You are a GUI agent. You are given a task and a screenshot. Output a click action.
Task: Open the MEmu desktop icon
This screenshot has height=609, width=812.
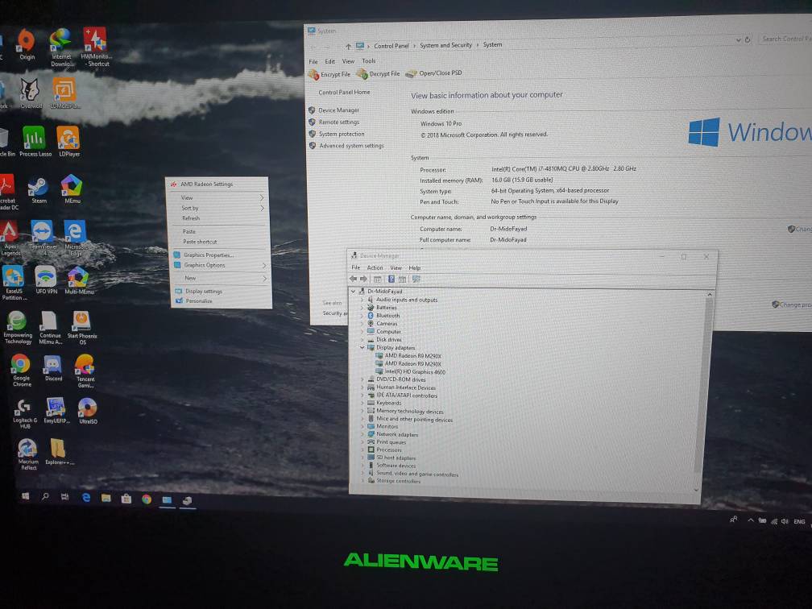pyautogui.click(x=72, y=189)
